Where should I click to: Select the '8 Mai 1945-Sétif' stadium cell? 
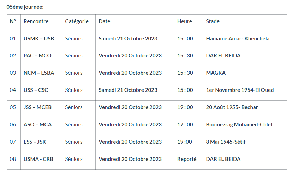coord(226,142)
